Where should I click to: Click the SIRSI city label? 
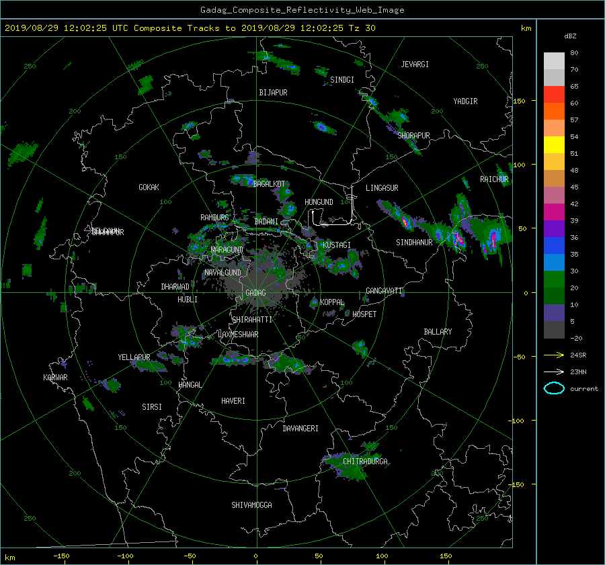click(x=152, y=407)
